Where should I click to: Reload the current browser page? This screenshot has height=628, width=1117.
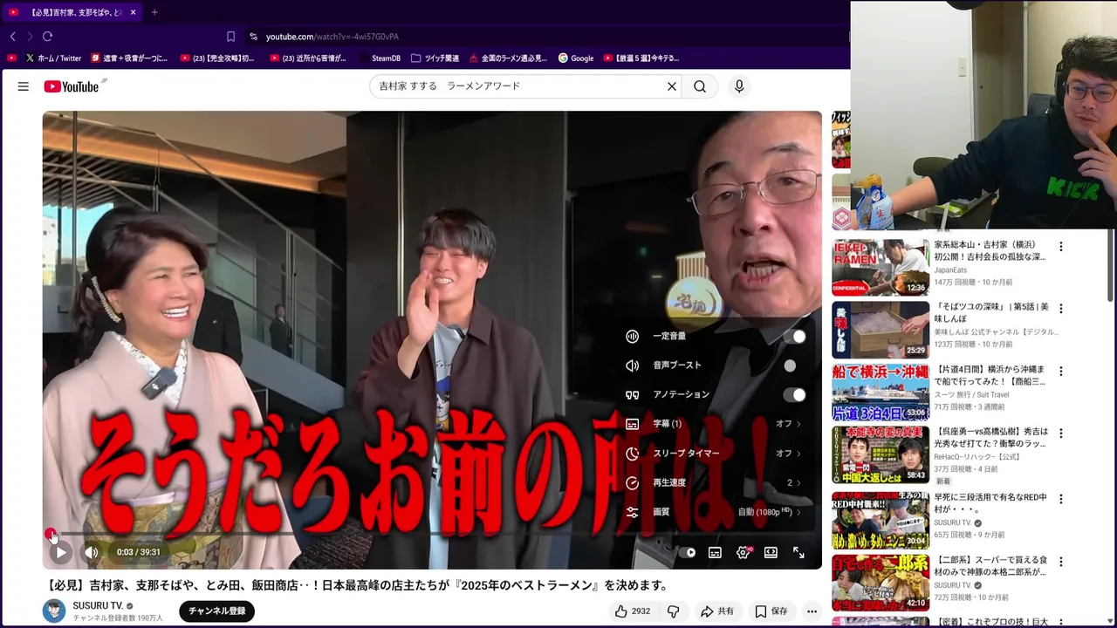[x=47, y=37]
